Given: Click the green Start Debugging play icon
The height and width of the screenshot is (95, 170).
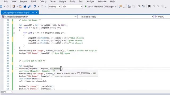Looking at the screenshot, I should pyautogui.click(x=86, y=7).
